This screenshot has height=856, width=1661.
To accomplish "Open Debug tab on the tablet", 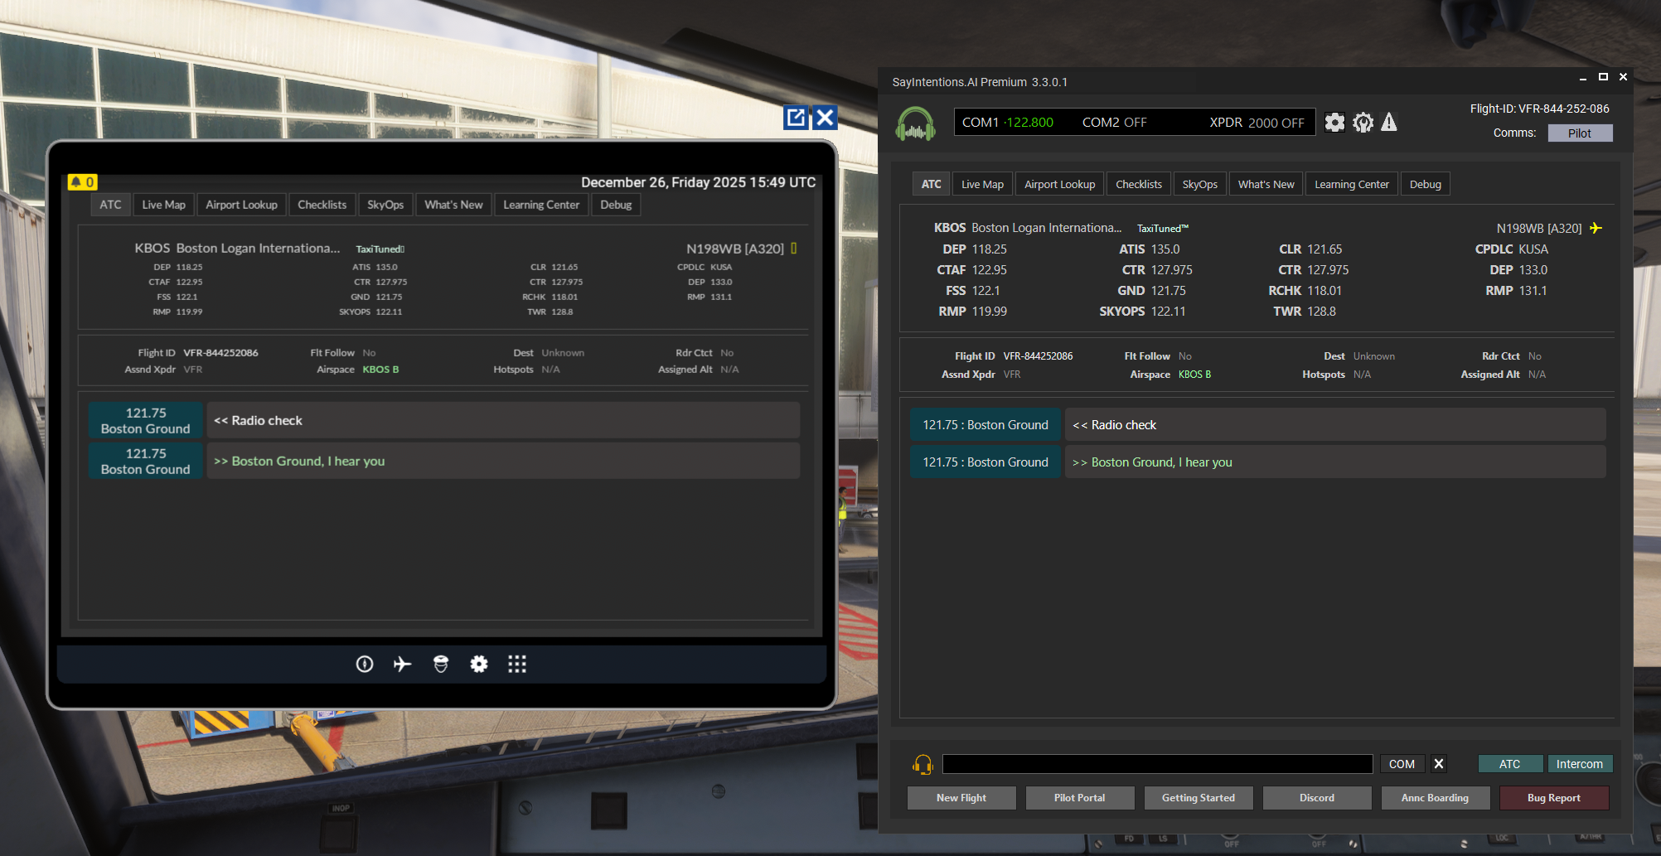I will click(616, 205).
